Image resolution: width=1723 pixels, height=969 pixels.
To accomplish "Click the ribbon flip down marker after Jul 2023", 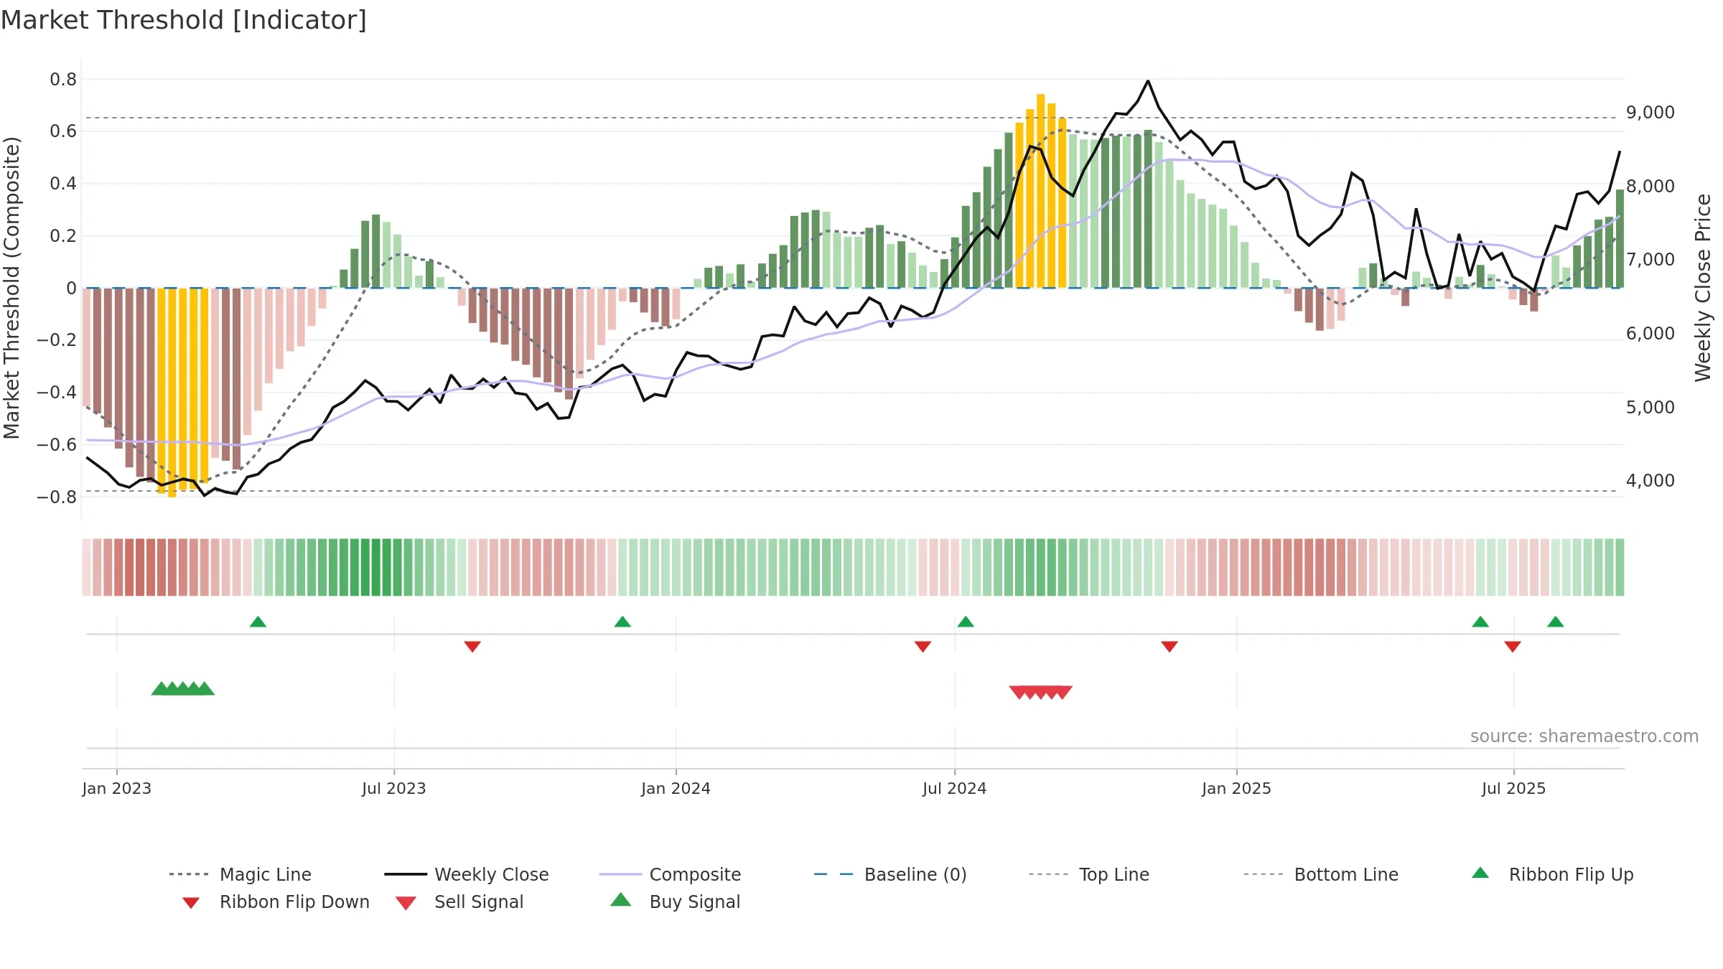I will [x=472, y=647].
